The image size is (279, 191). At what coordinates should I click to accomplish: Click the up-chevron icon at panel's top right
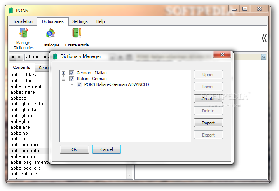(263, 57)
